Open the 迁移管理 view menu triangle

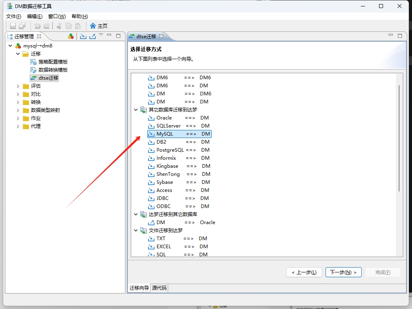click(101, 35)
